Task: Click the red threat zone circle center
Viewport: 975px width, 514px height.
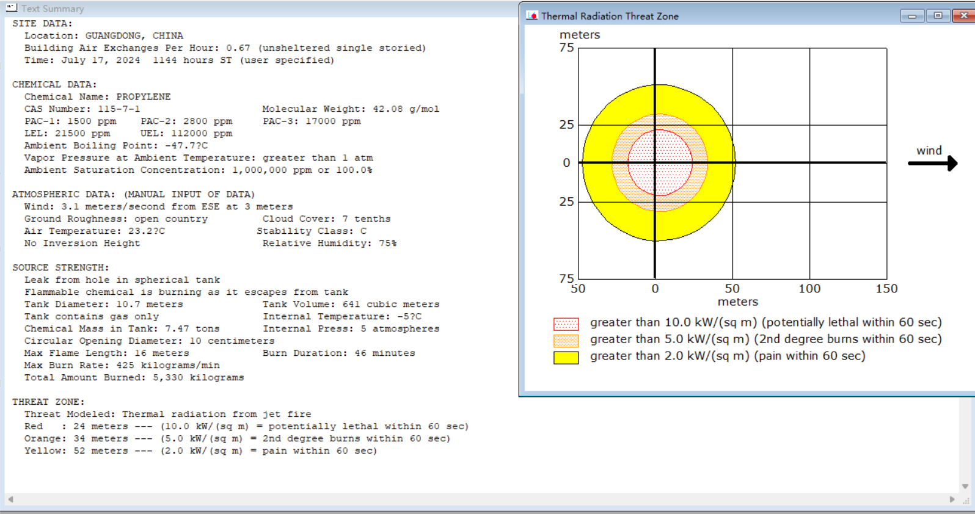Action: pyautogui.click(x=660, y=163)
